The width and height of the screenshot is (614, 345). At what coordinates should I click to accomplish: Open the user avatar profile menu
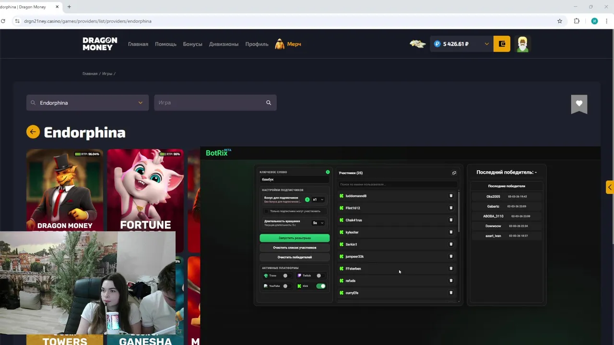(522, 44)
